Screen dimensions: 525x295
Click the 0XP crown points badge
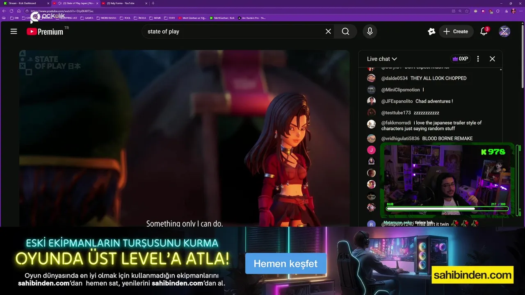460,59
